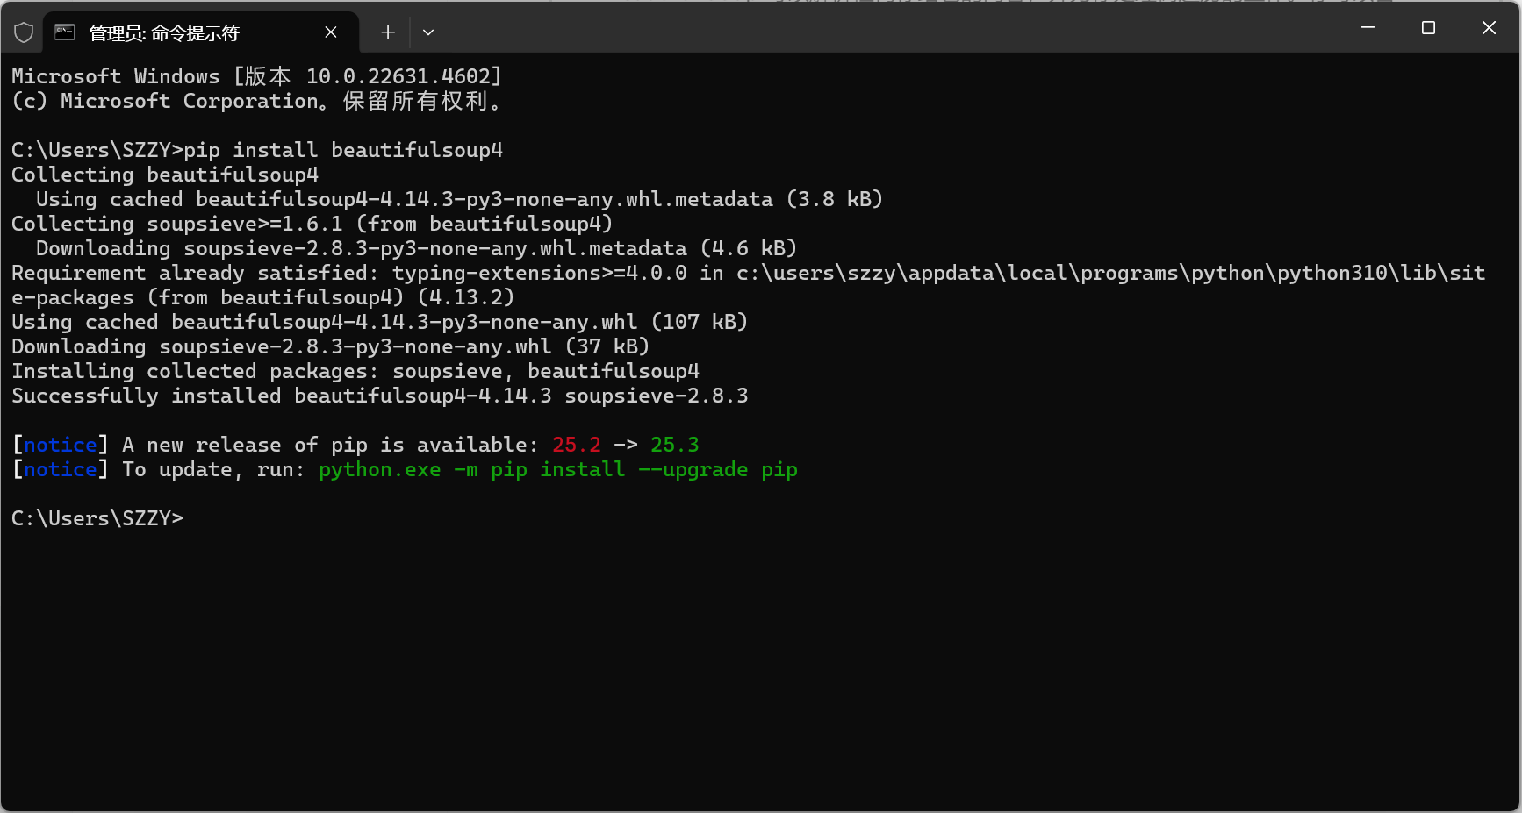Click the blue notice tag on first notice line
Viewport: 1522px width, 813px height.
point(61,445)
